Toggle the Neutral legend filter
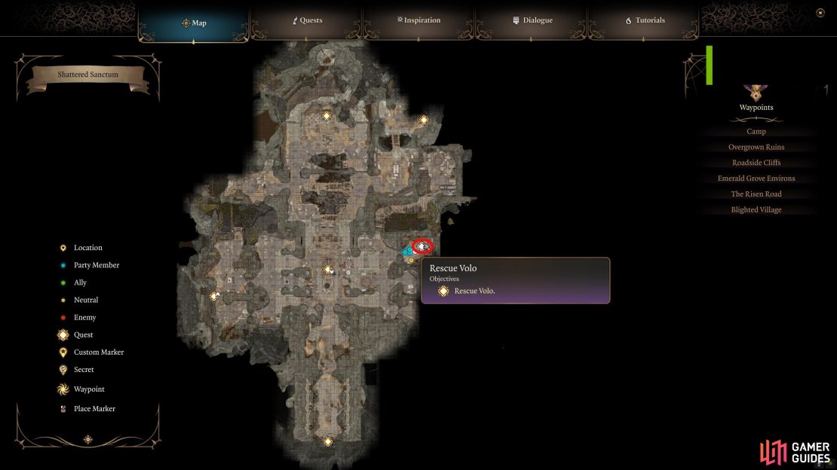The image size is (837, 470). (79, 300)
